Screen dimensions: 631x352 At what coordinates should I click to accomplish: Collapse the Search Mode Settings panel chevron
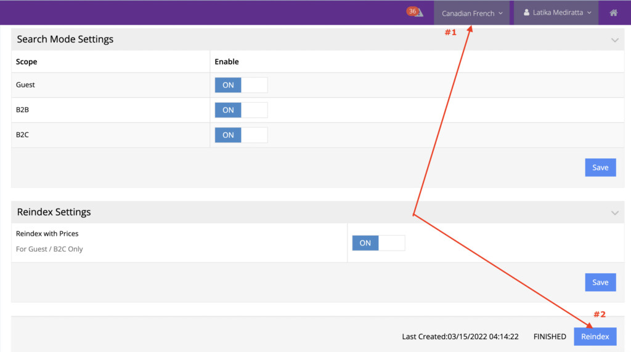(614, 40)
